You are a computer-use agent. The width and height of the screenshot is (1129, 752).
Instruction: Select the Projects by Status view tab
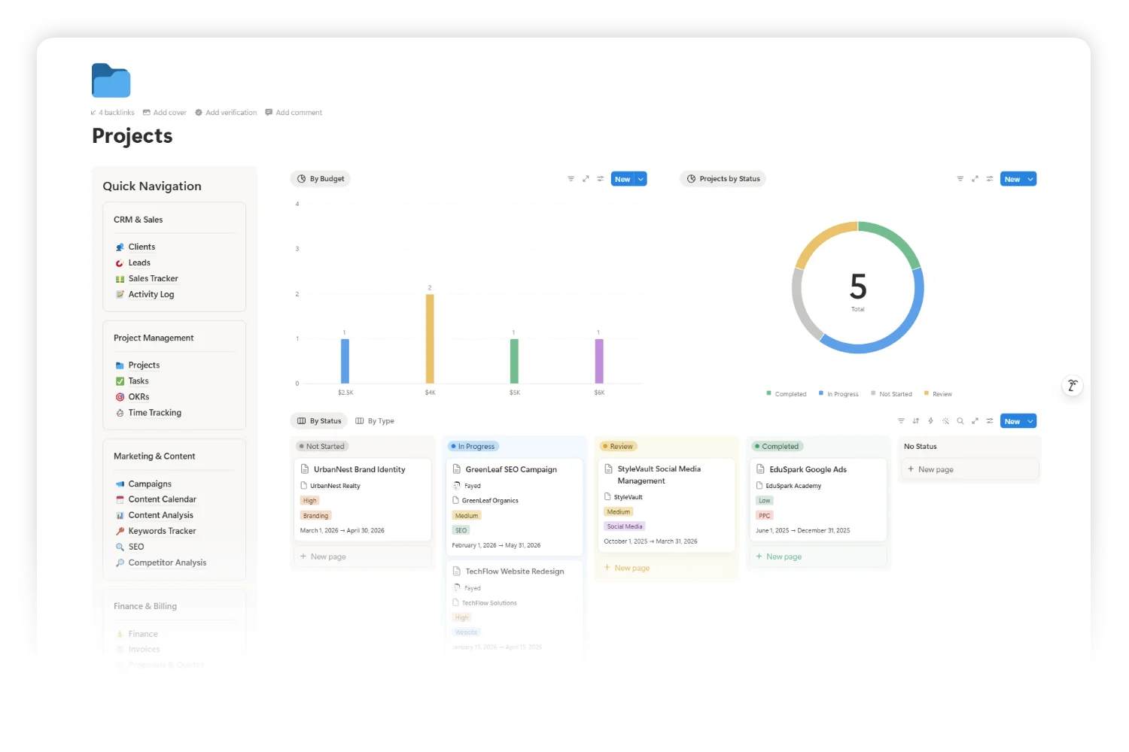pyautogui.click(x=723, y=179)
